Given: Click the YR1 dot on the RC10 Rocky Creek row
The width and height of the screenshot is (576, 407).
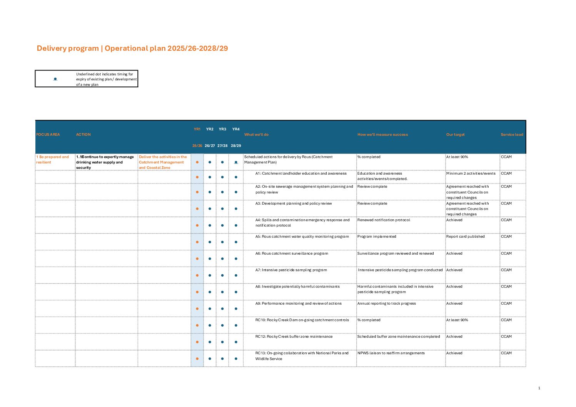Looking at the screenshot, I should click(197, 325).
